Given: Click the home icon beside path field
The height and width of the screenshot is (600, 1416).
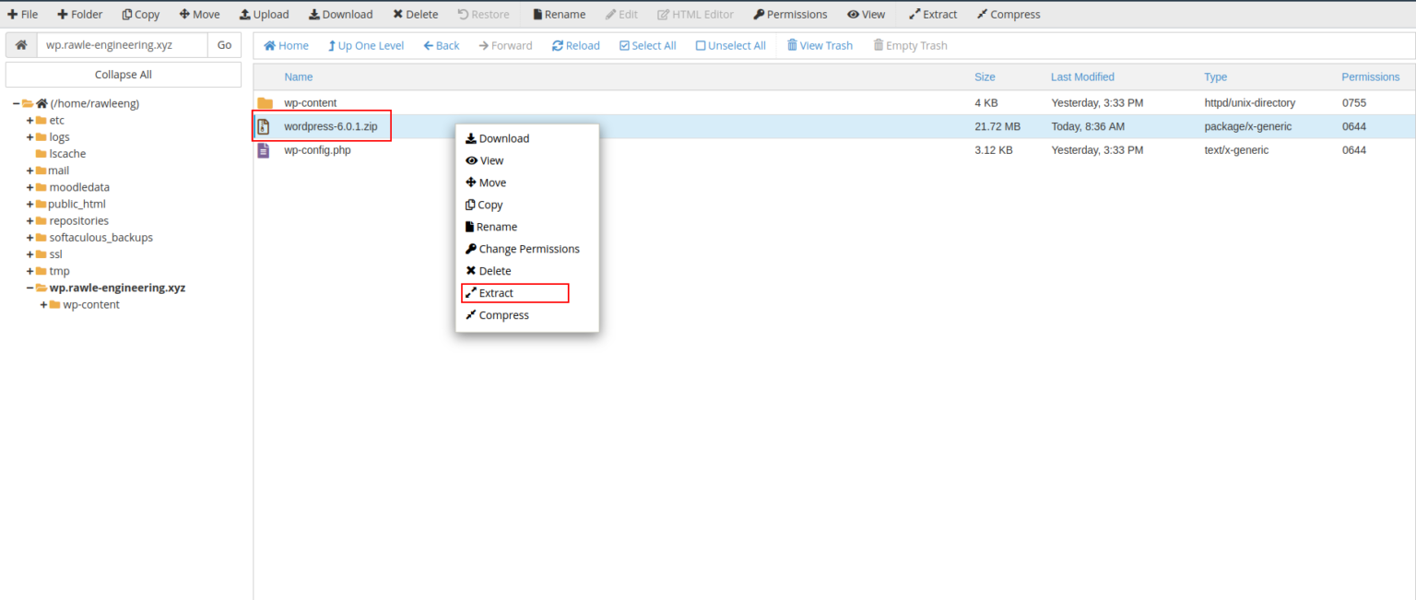Looking at the screenshot, I should pyautogui.click(x=21, y=45).
